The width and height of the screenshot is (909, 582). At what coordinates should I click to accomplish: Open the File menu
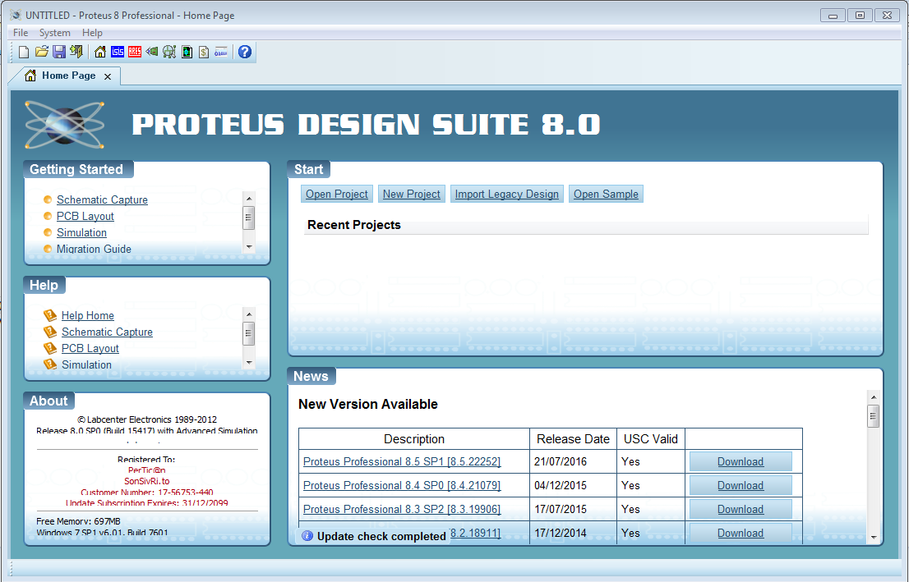pyautogui.click(x=20, y=32)
